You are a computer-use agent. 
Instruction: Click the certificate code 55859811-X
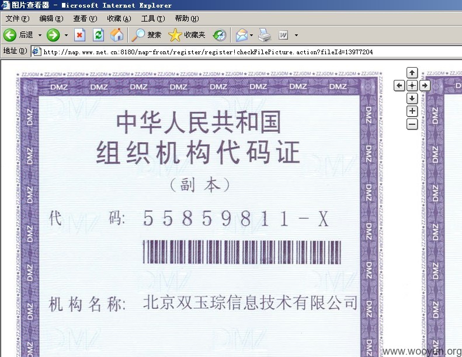pos(236,218)
